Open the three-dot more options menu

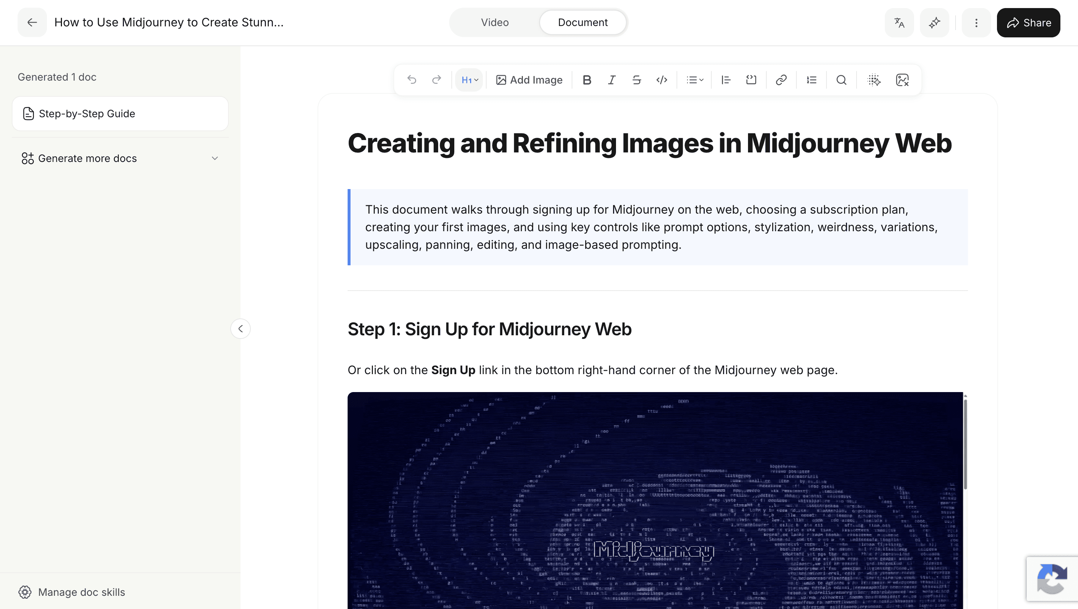click(x=976, y=23)
